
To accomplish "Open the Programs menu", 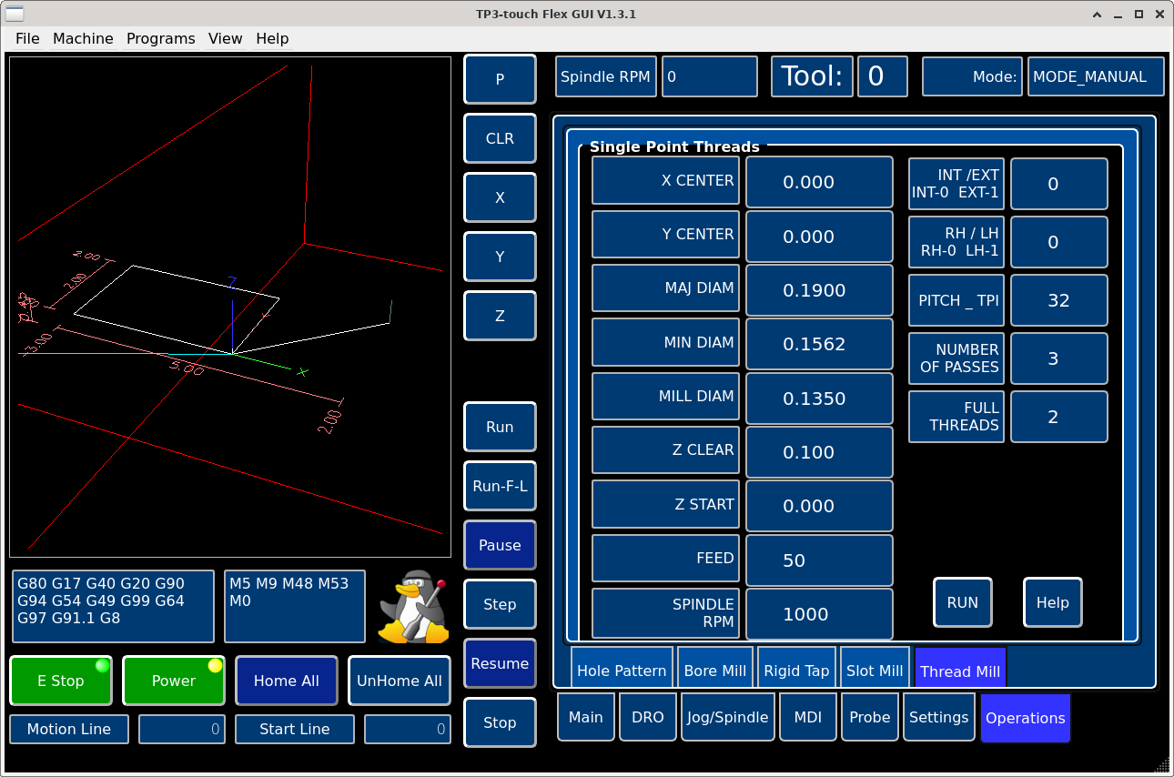I will point(160,38).
